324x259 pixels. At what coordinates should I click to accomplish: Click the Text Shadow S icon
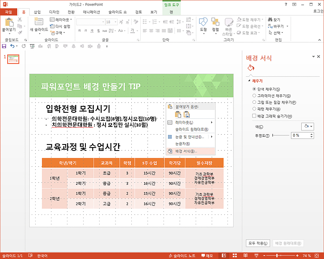pyautogui.click(x=98, y=31)
